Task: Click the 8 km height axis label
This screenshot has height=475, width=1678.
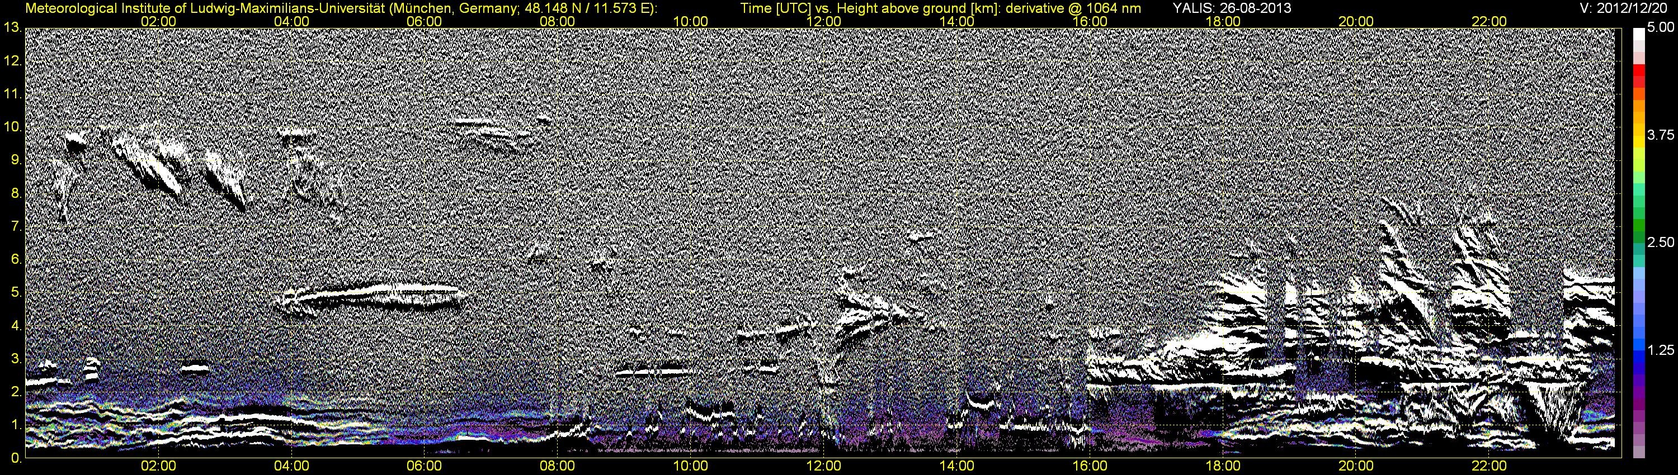Action: point(16,193)
